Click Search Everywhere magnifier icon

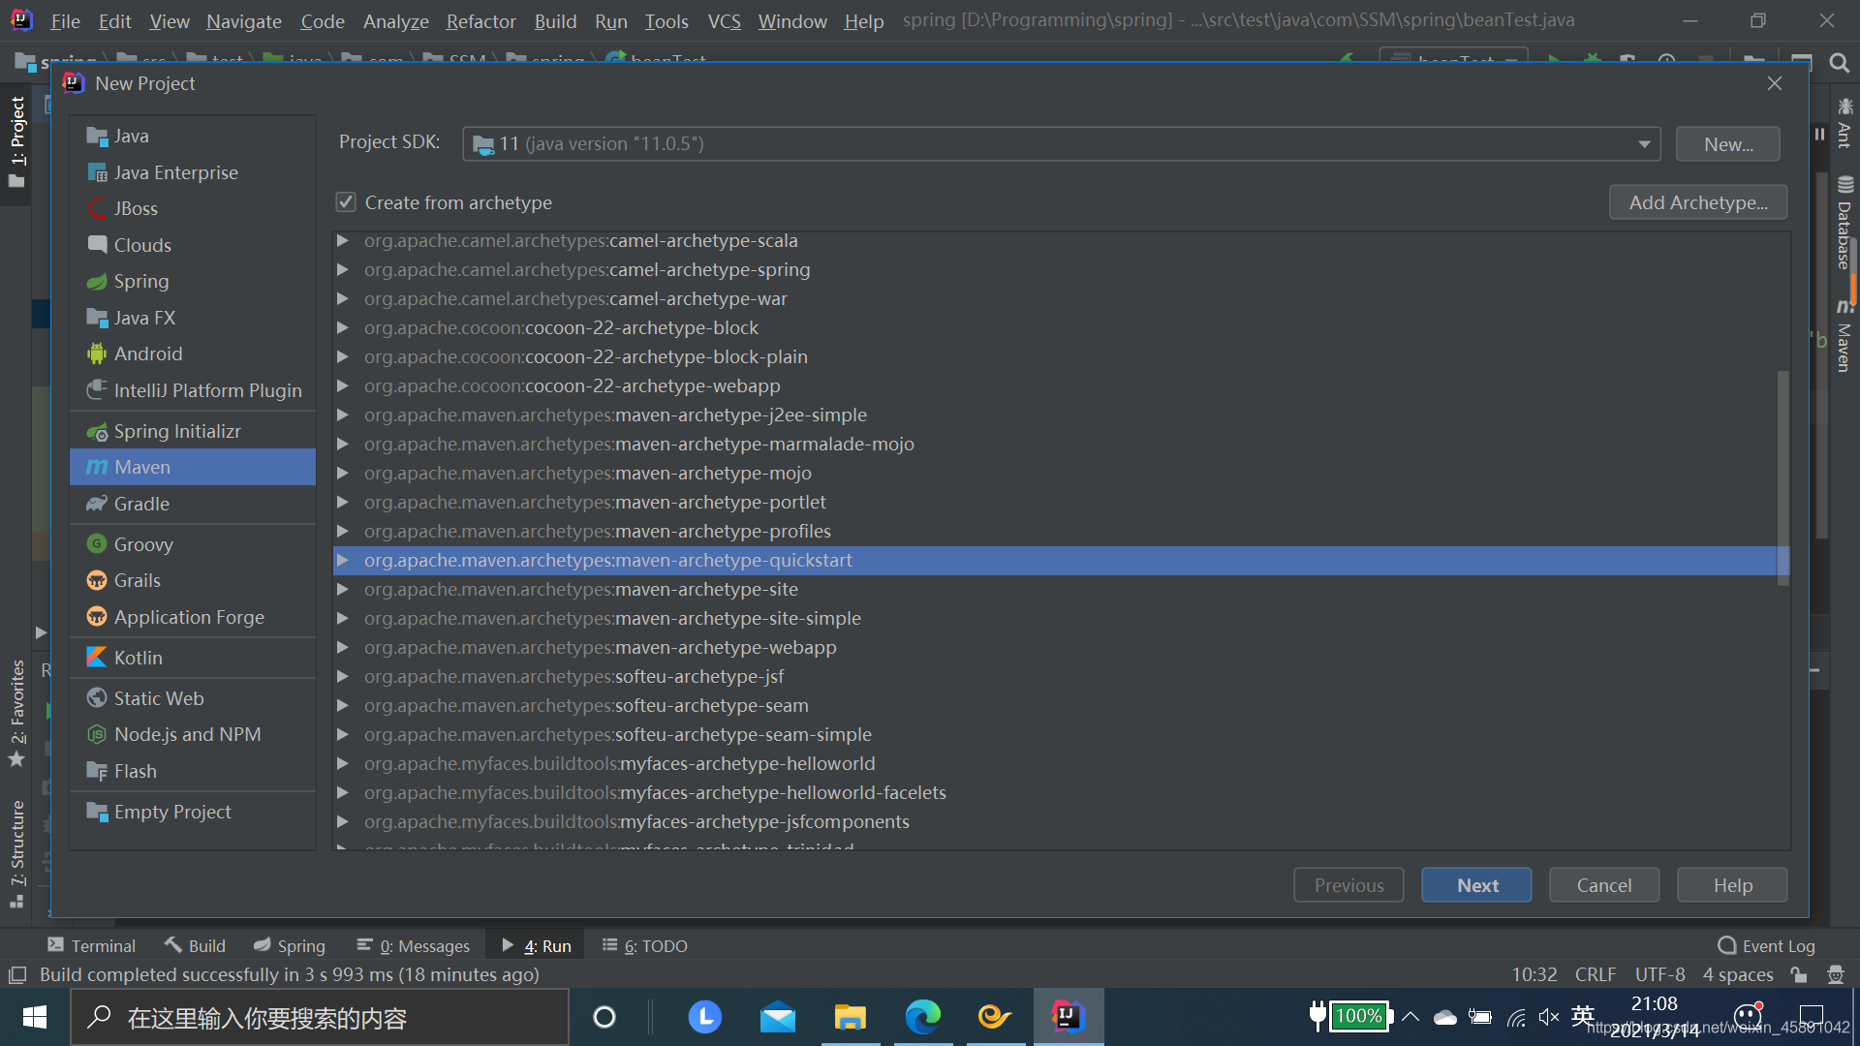pos(1839,63)
